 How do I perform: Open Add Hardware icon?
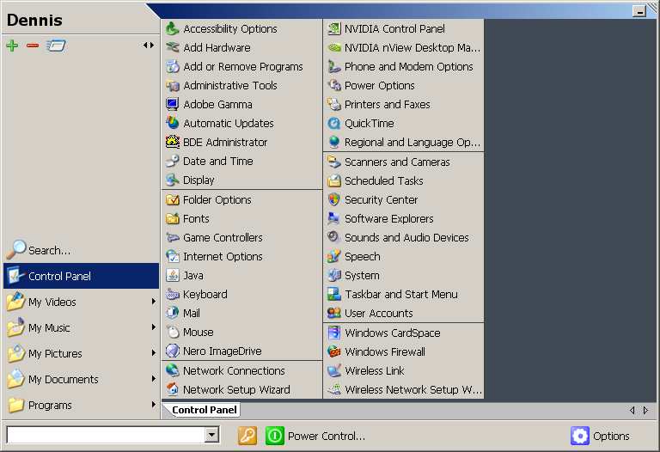click(172, 47)
